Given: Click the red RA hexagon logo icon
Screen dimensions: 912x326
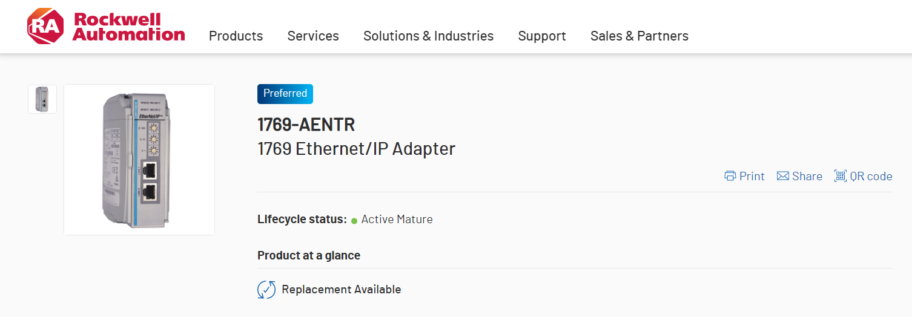Looking at the screenshot, I should coord(45,27).
